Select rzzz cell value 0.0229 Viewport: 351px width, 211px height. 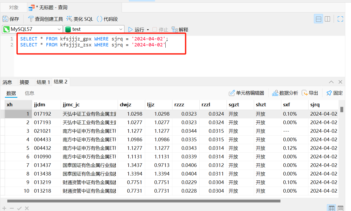(x=186, y=182)
